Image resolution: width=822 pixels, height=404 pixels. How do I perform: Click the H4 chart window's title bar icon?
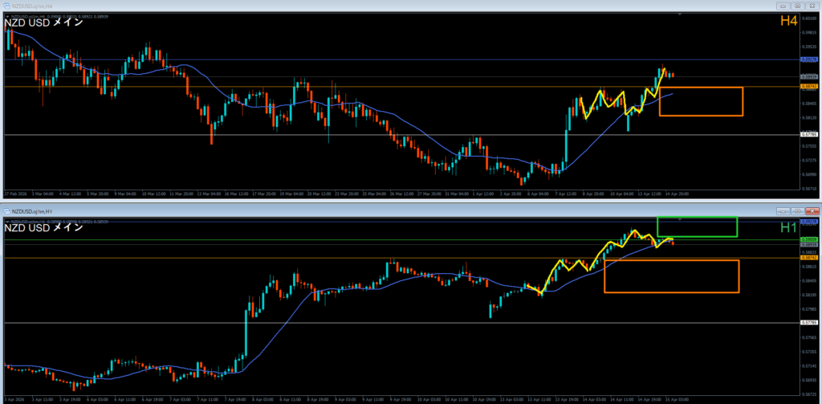pyautogui.click(x=6, y=6)
